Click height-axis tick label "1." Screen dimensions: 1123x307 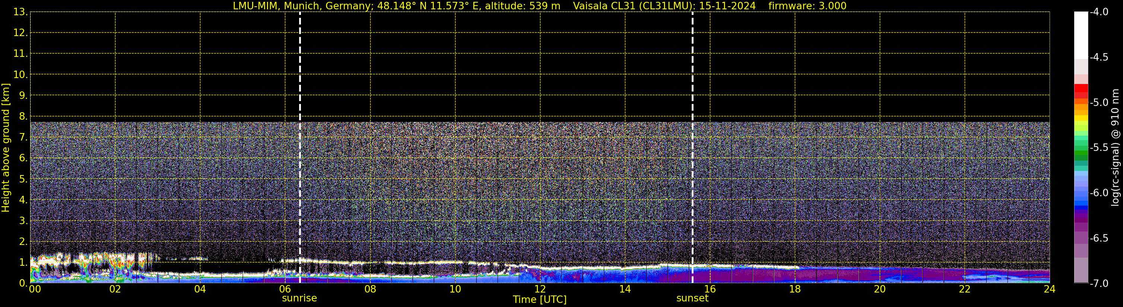23,263
